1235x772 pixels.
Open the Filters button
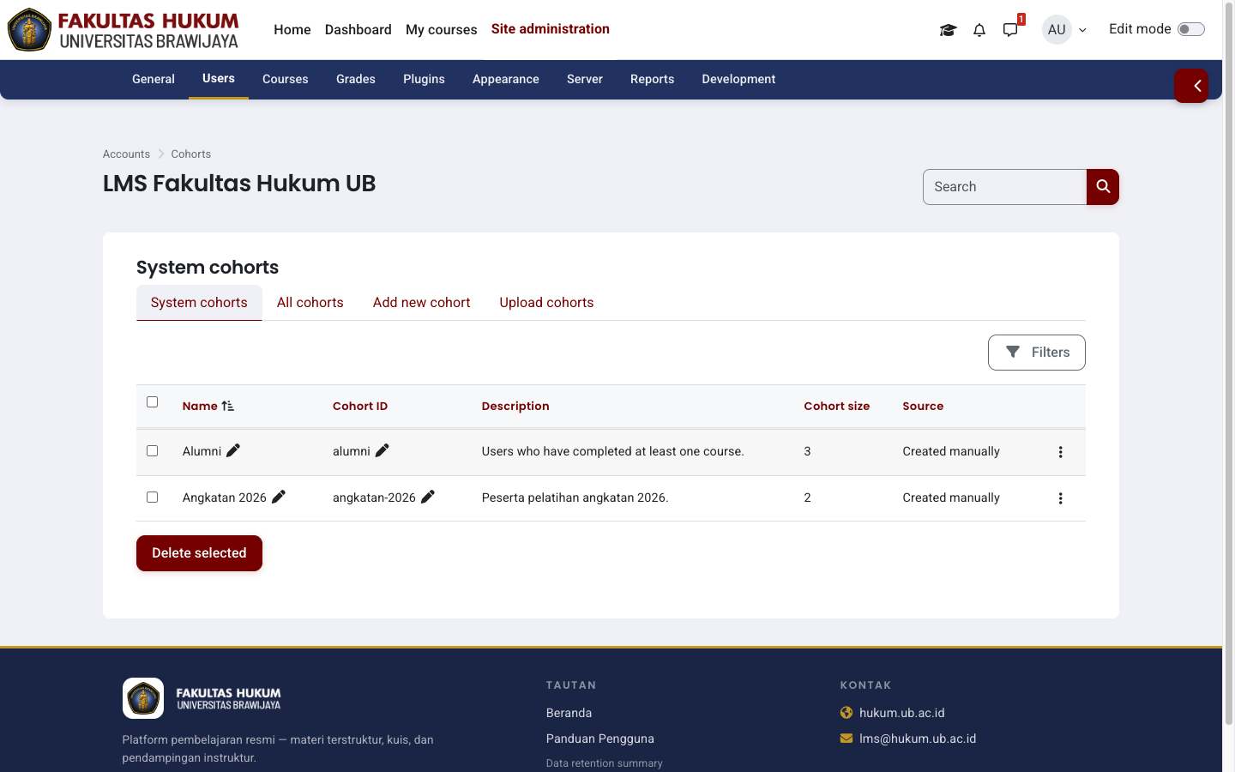point(1036,353)
